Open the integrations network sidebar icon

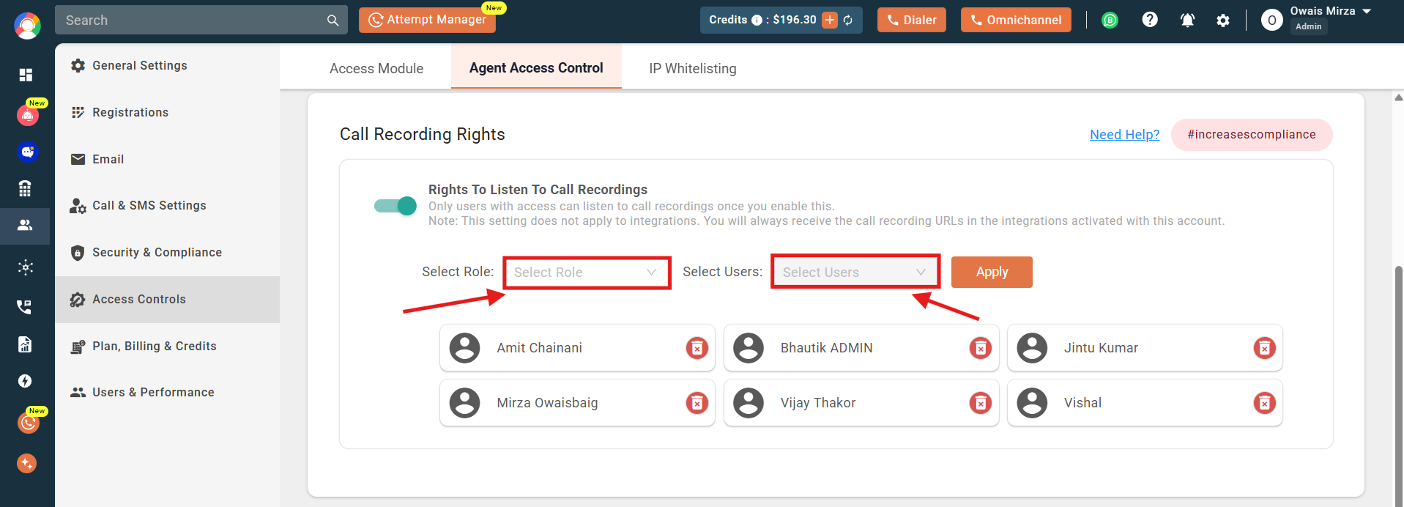click(x=26, y=267)
